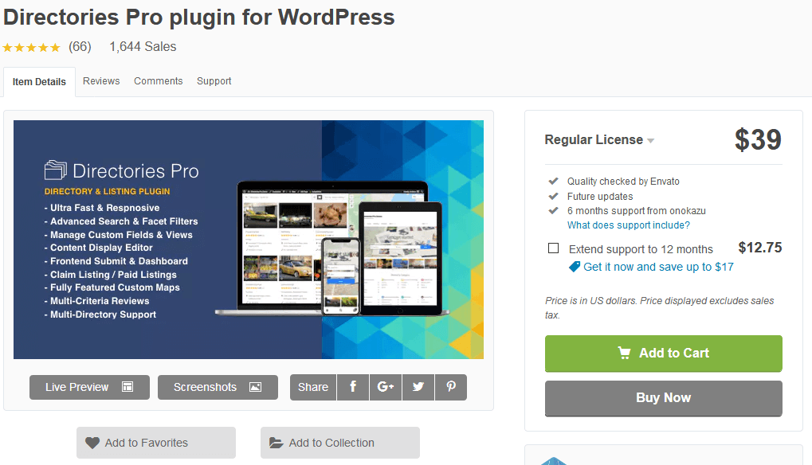Screen dimensions: 812x465
Task: Click the five-star rating
Action: coord(32,48)
